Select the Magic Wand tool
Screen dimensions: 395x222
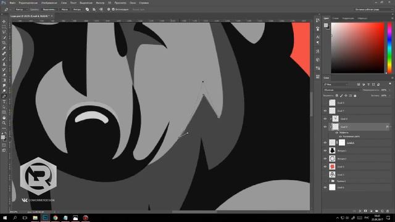coord(4,38)
